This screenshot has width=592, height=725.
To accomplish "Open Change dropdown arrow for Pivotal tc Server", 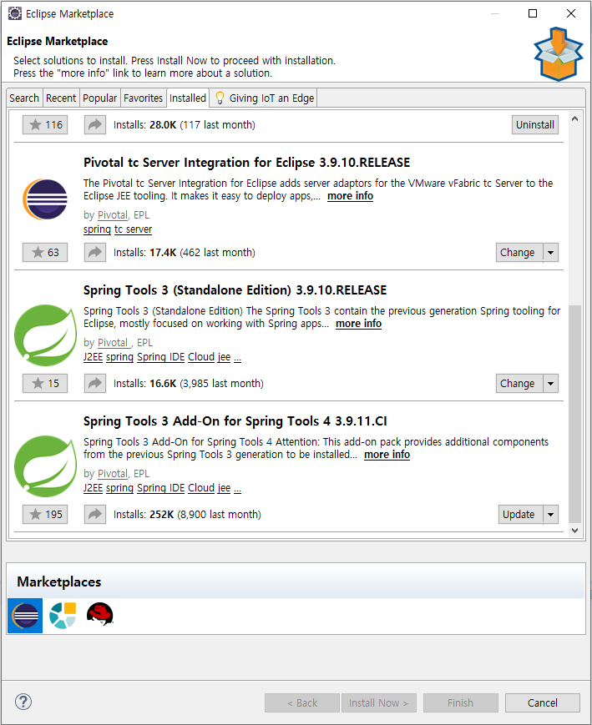I will (x=550, y=253).
